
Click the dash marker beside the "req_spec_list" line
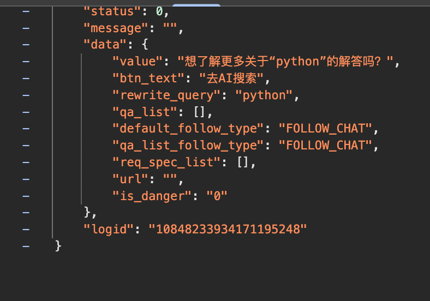(x=26, y=162)
